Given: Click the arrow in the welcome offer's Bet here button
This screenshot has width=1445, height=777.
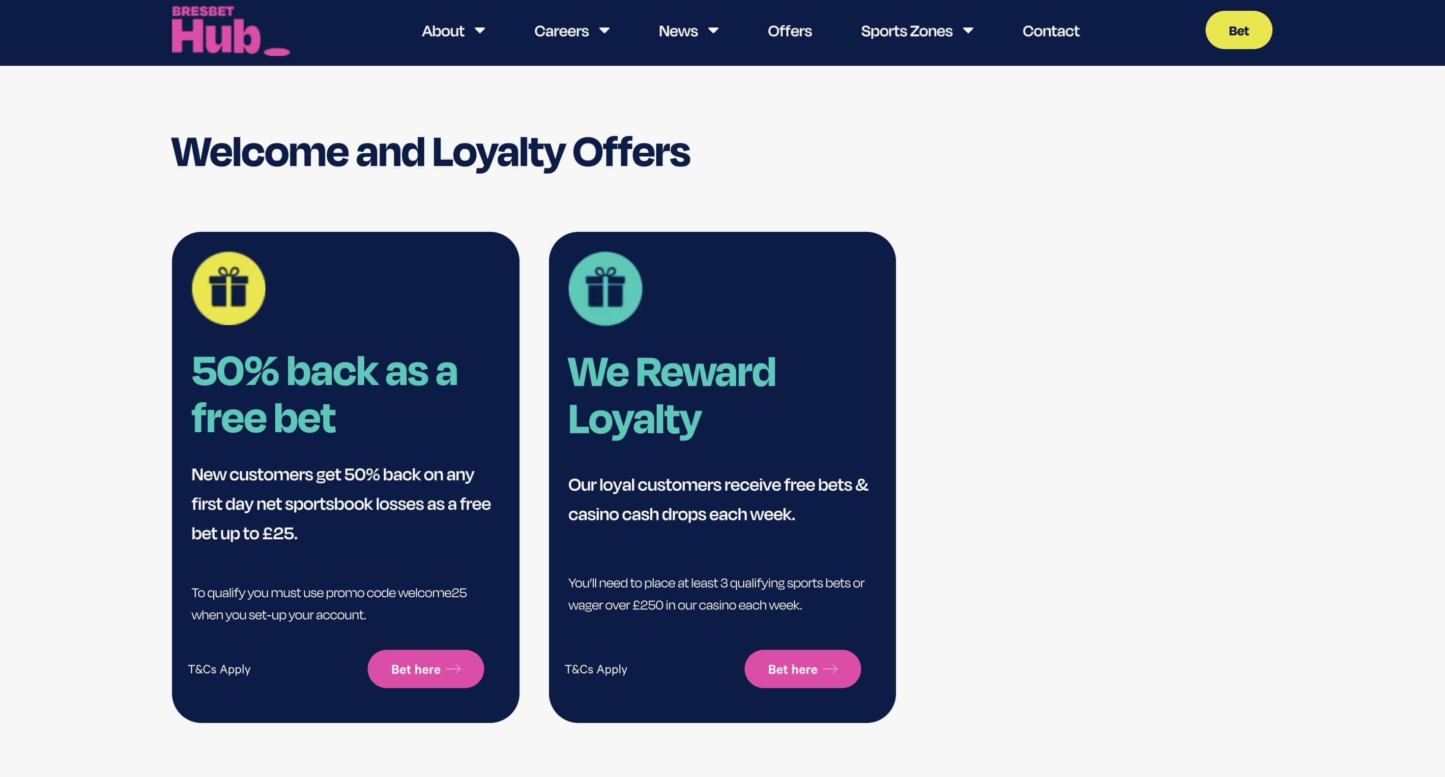Looking at the screenshot, I should (x=453, y=669).
